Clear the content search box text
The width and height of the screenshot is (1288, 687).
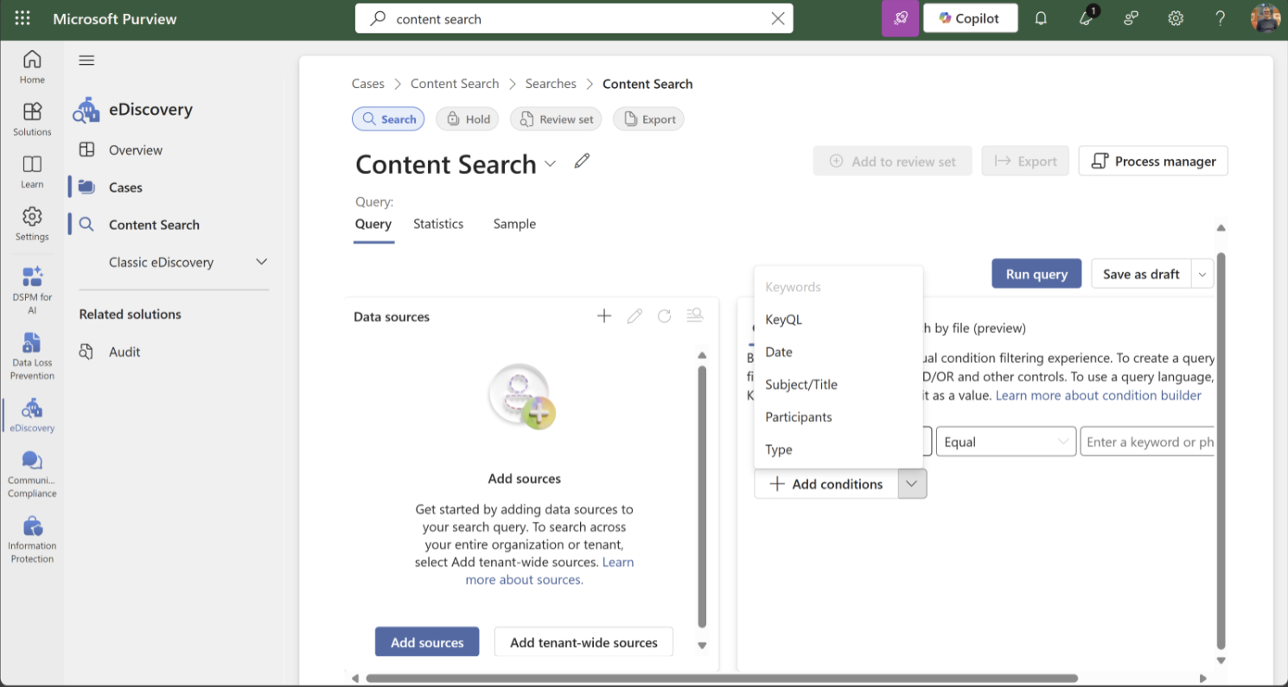tap(778, 19)
